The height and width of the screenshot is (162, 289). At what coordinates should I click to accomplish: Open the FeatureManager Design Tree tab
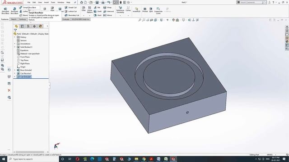click(16, 26)
